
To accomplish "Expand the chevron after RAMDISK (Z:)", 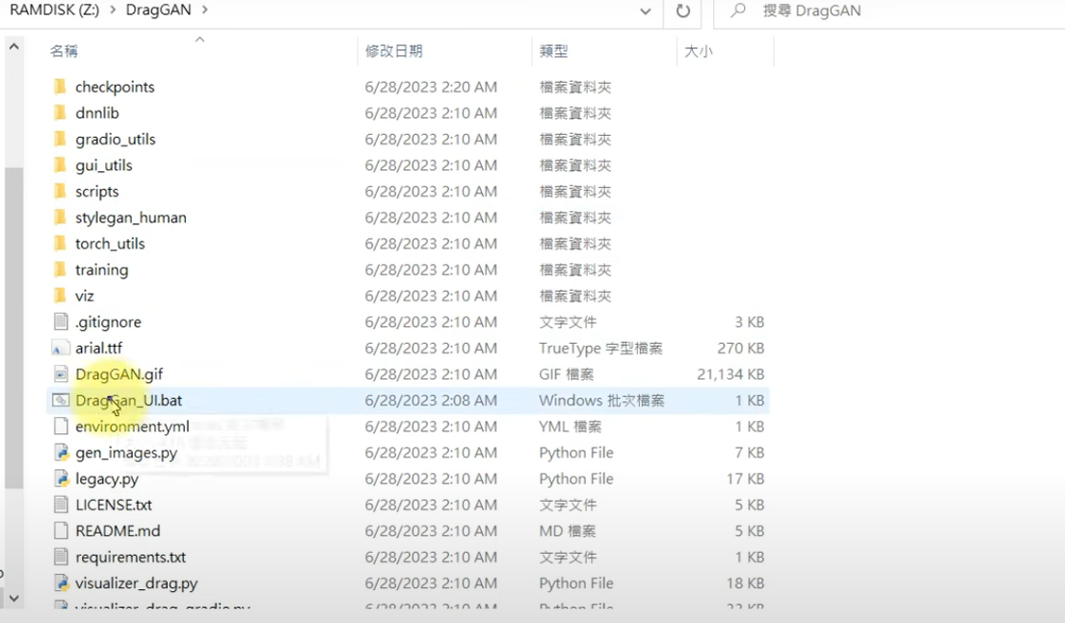I will (x=113, y=11).
